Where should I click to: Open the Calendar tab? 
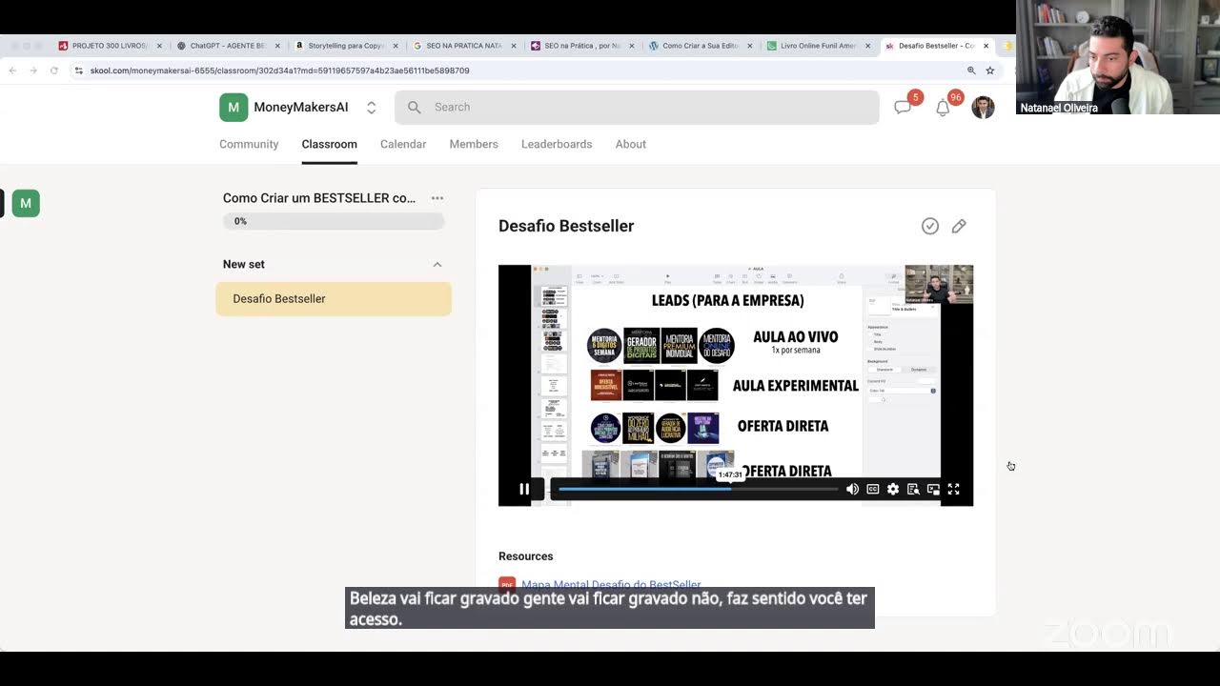(x=403, y=144)
